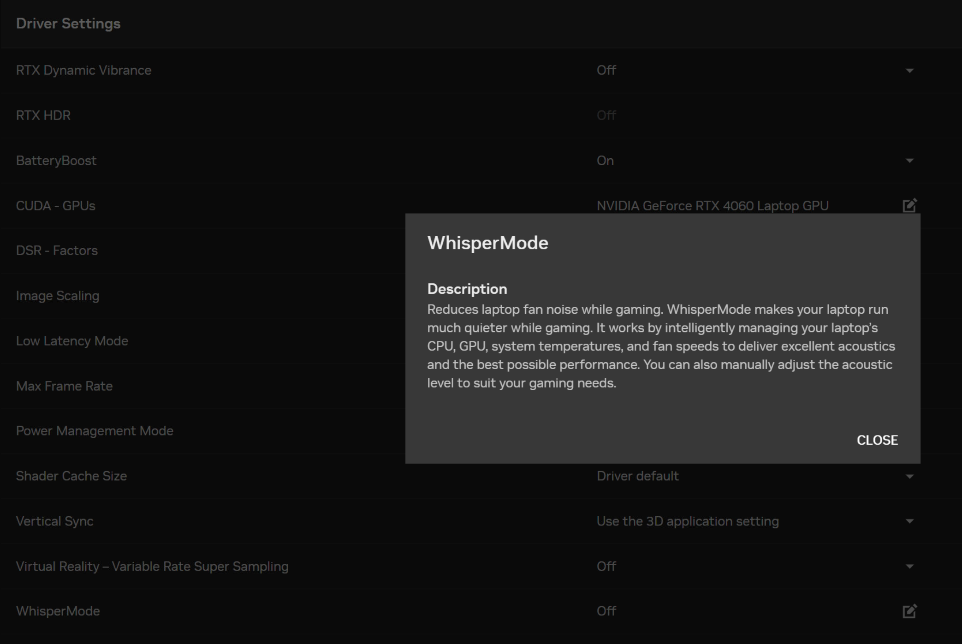Expand the Shader Cache Size dropdown
The image size is (962, 644).
909,476
